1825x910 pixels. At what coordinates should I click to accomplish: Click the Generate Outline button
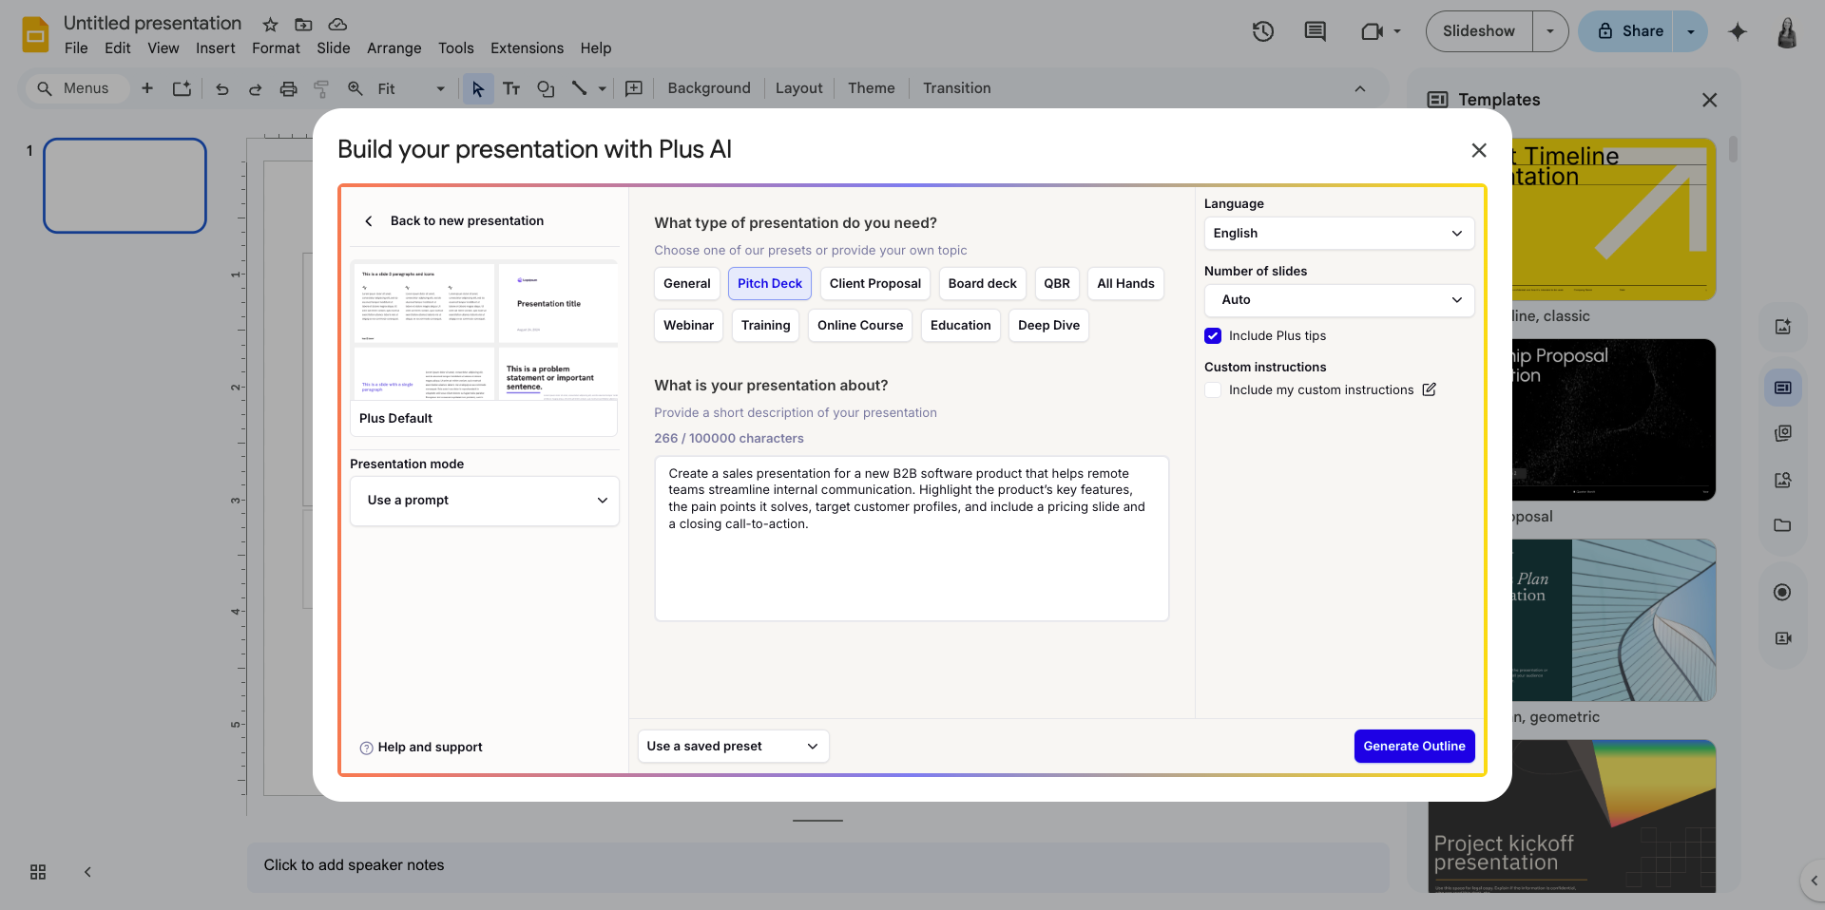point(1413,746)
